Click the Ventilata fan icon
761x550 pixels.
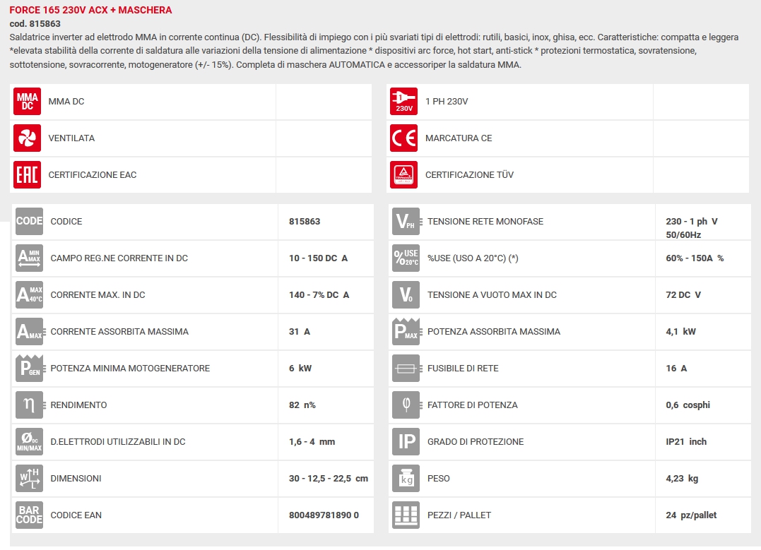tap(28, 138)
